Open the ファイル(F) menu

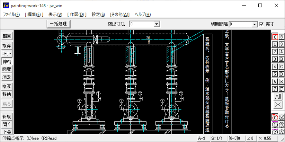[x=11, y=15]
